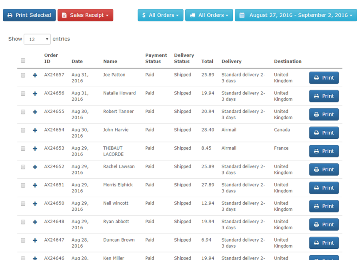Expand the THIBAUT LACORDE order row
Image resolution: width=360 pixels, height=260 pixels.
point(35,149)
